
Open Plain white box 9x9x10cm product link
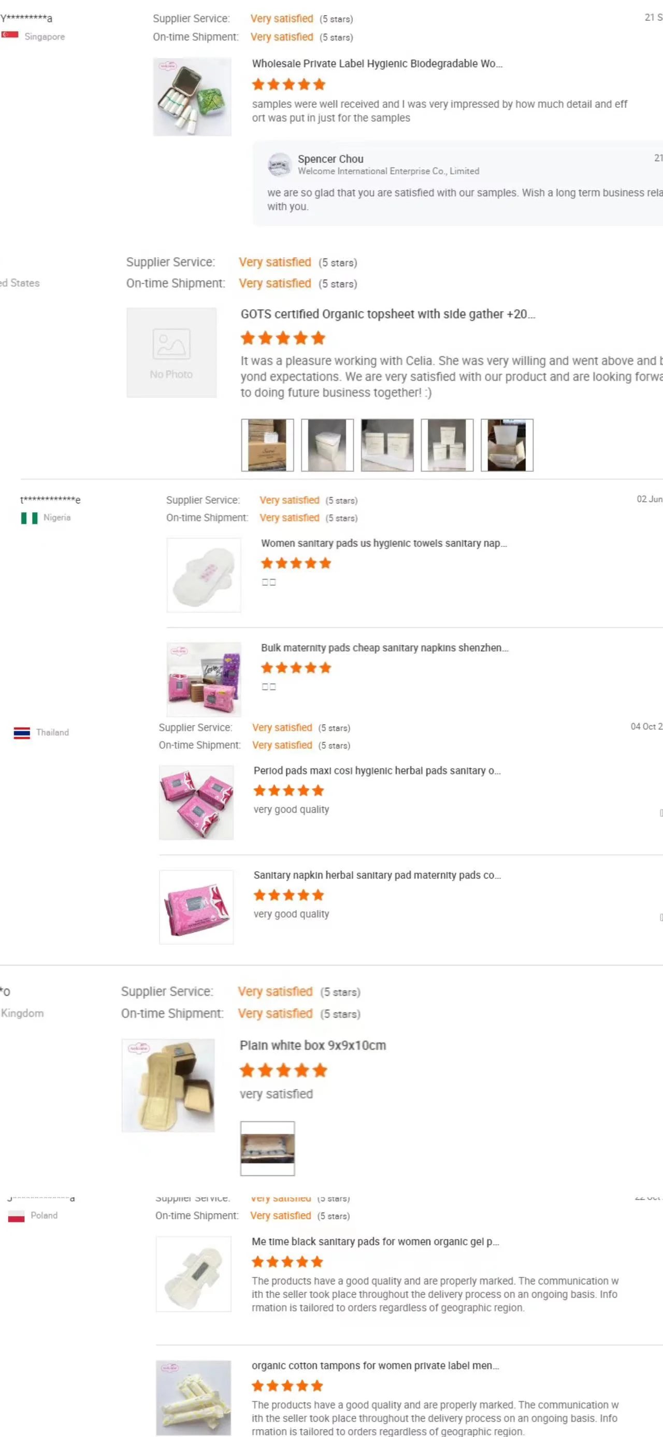point(313,1046)
